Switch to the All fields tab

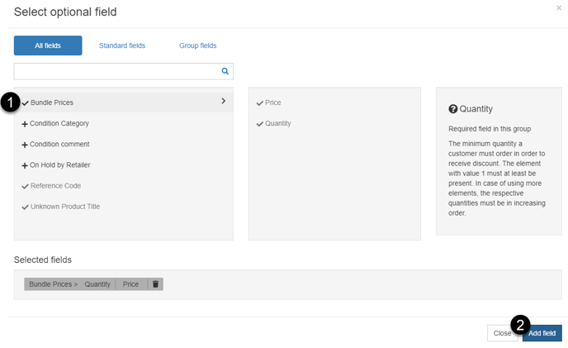coord(48,45)
